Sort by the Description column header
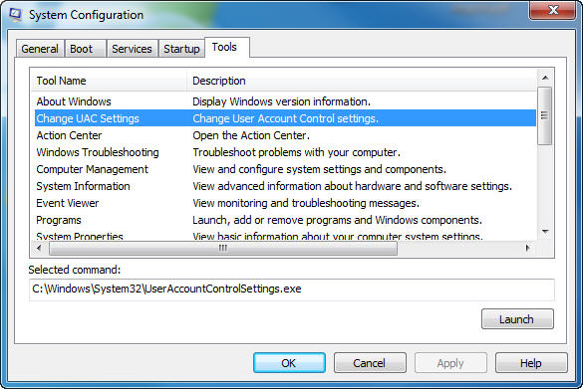Viewport: 583px width, 389px height. 361,81
